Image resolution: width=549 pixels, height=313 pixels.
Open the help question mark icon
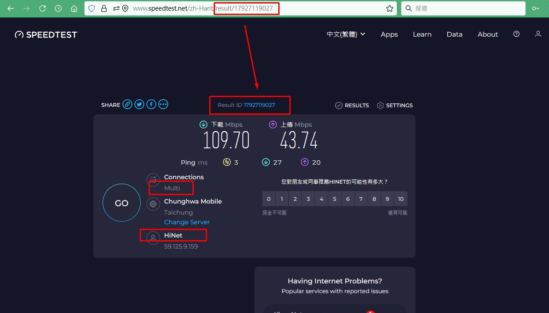[516, 34]
